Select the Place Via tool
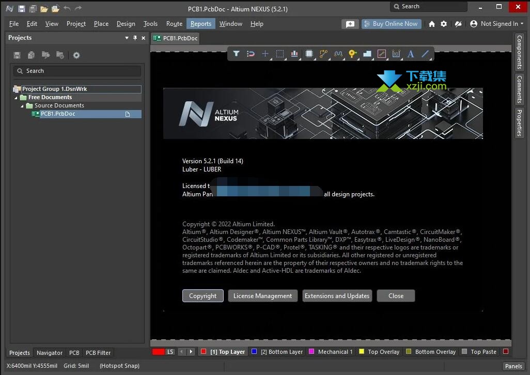 (352, 54)
